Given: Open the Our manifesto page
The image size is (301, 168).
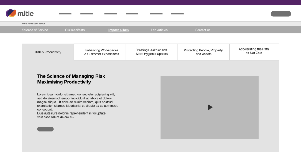Looking at the screenshot, I should point(75,30).
